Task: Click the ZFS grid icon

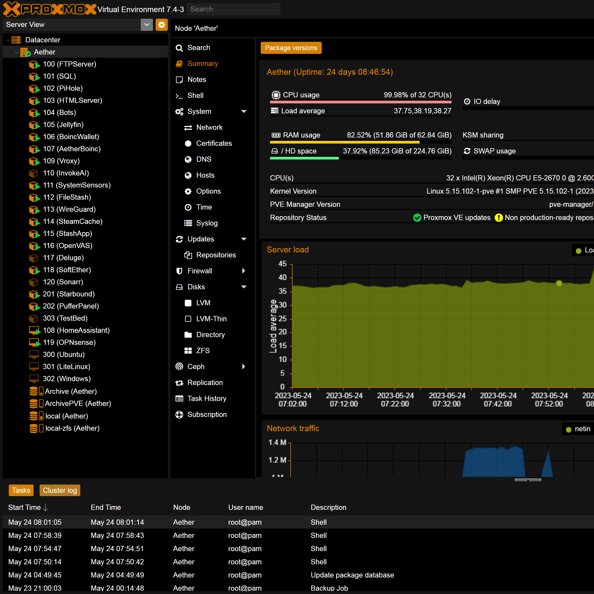Action: tap(188, 351)
